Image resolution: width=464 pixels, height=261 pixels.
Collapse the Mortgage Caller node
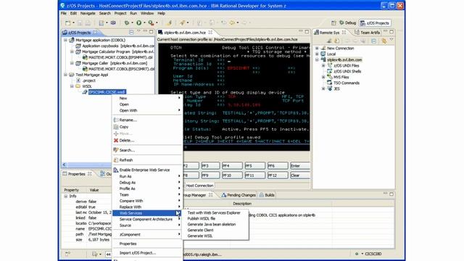click(72, 63)
